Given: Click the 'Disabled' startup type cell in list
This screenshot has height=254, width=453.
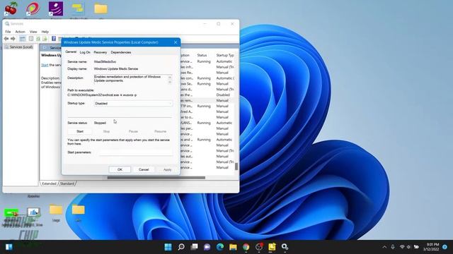Looking at the screenshot, I should tap(223, 95).
